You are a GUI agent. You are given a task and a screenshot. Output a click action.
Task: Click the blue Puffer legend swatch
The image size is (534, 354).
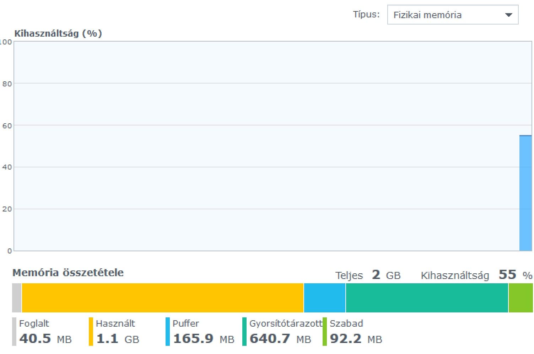(168, 332)
